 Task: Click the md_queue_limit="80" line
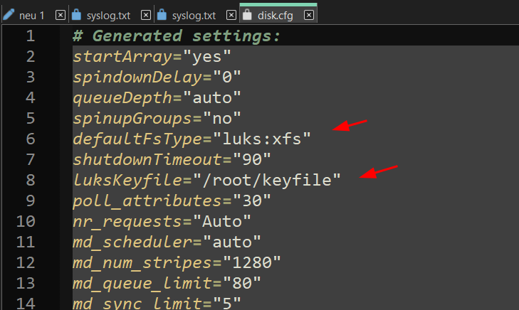tap(167, 284)
